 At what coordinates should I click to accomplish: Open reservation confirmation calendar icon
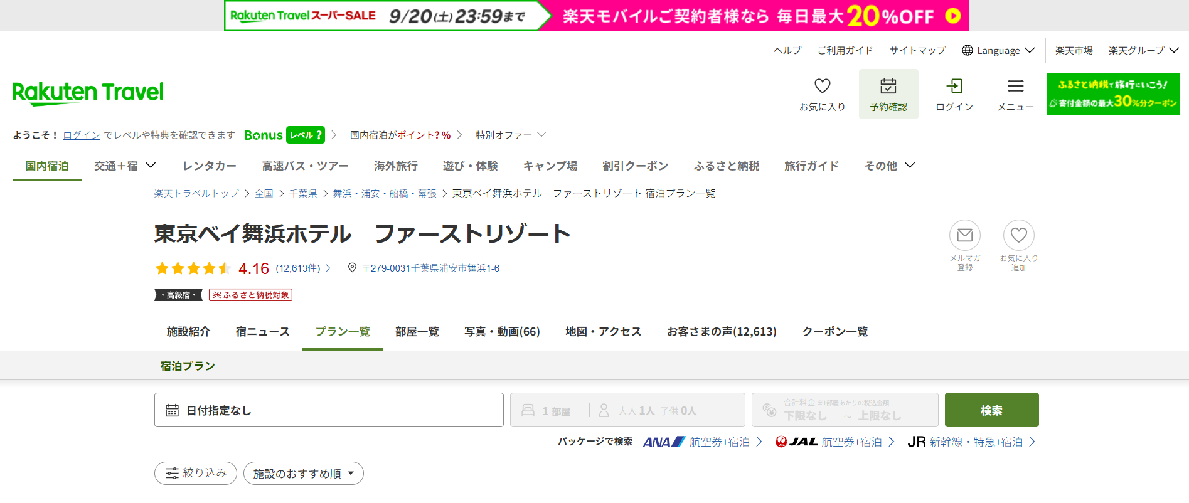pyautogui.click(x=888, y=87)
